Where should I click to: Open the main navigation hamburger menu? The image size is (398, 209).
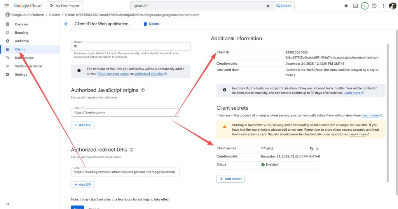[x=6, y=6]
